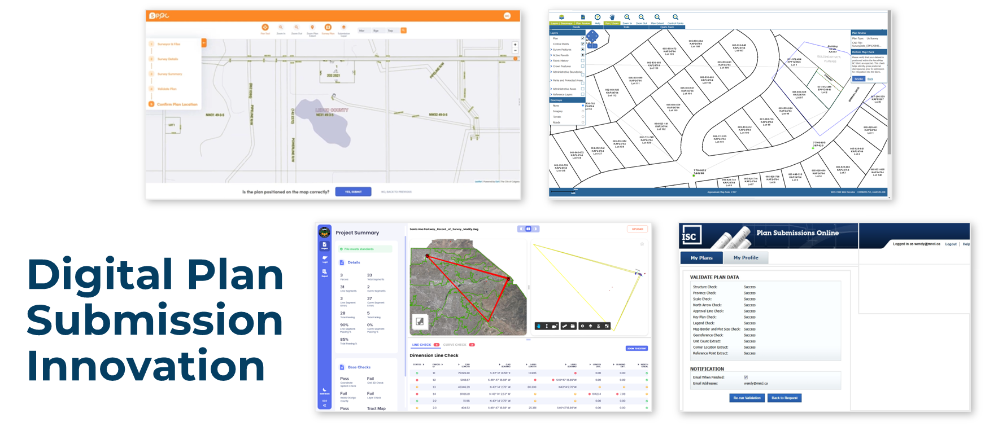Click the Re-run Validation button
The image size is (985, 426).
point(747,398)
